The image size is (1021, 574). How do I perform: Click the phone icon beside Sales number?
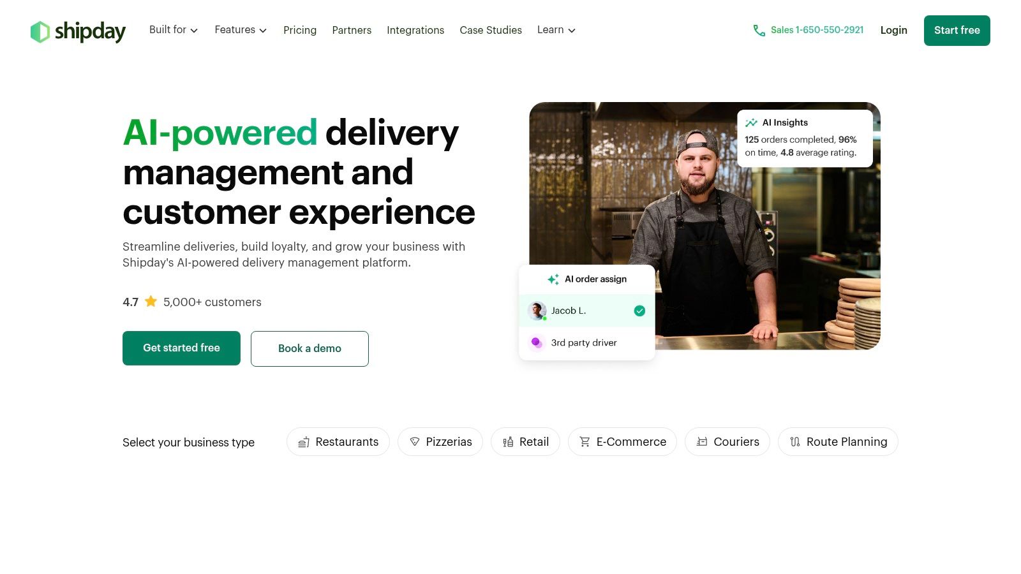(759, 31)
